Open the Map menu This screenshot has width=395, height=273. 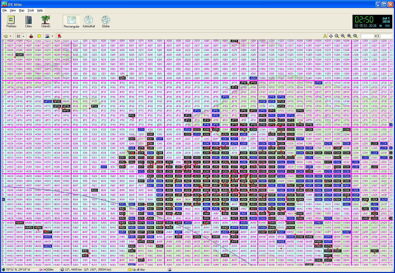pos(21,10)
